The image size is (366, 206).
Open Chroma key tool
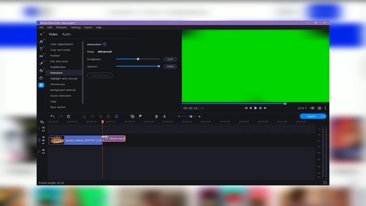(x=57, y=84)
